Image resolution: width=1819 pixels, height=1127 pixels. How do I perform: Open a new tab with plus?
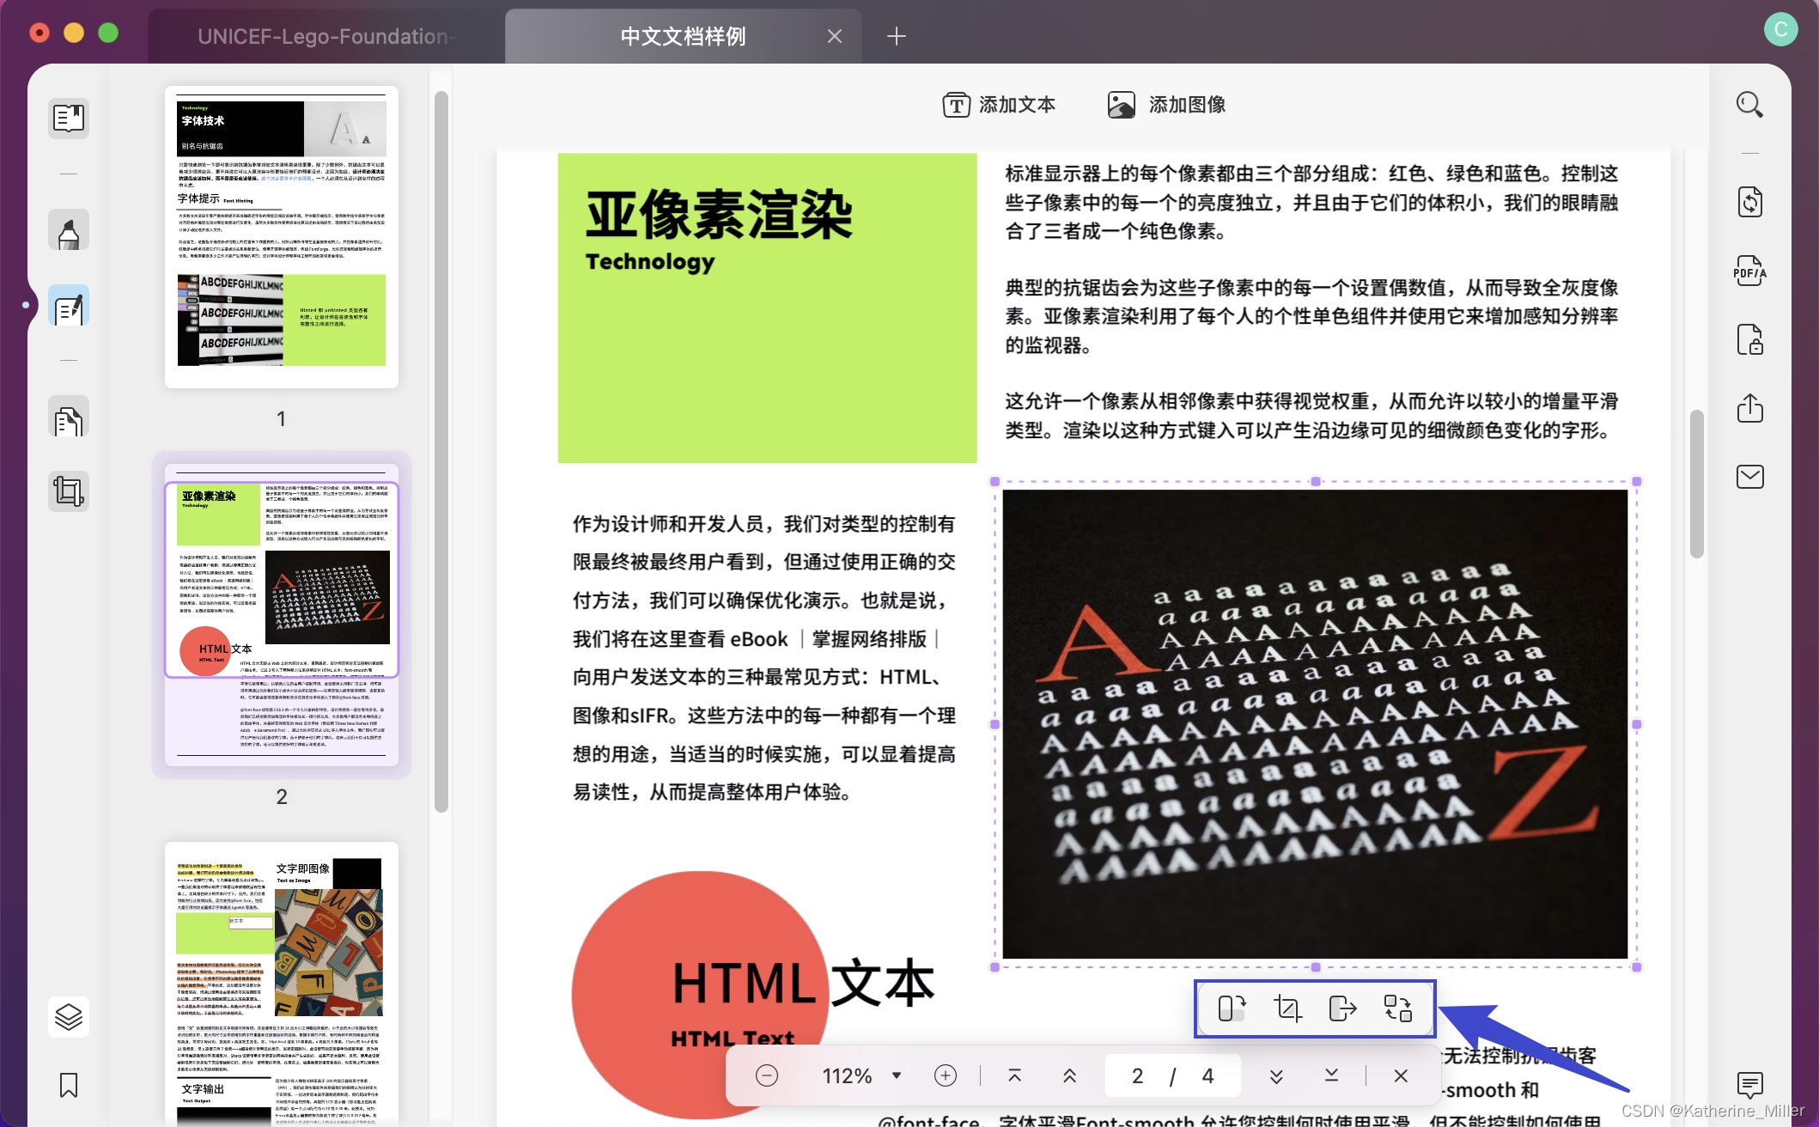[896, 36]
